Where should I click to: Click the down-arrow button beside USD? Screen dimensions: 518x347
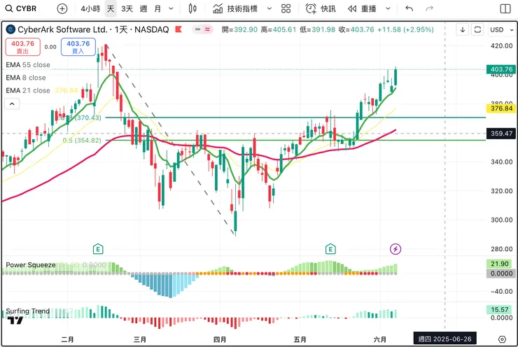point(463,29)
